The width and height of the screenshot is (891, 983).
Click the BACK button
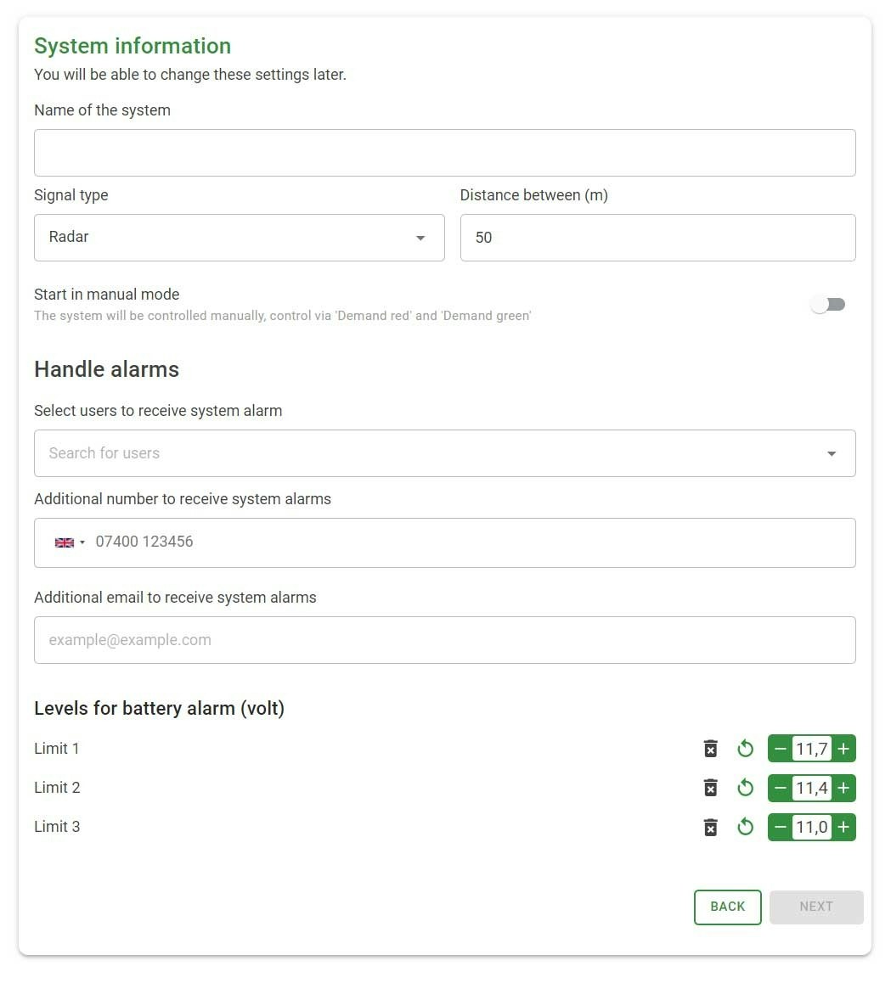click(x=727, y=907)
